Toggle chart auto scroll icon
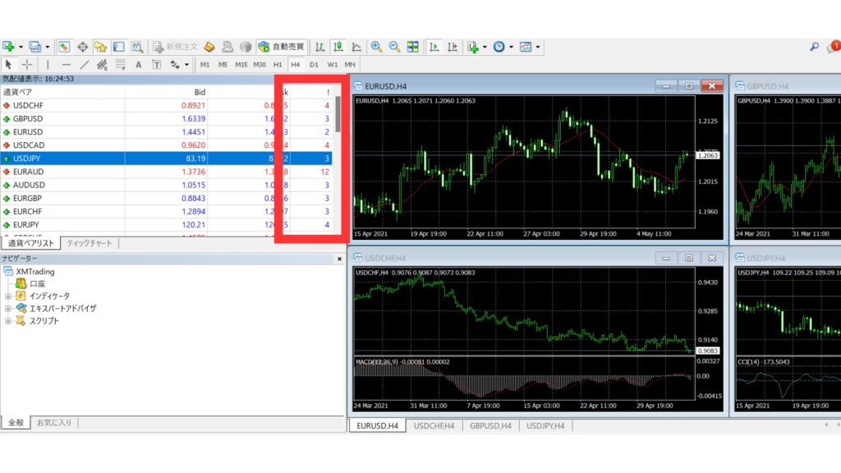841x473 pixels. (433, 47)
